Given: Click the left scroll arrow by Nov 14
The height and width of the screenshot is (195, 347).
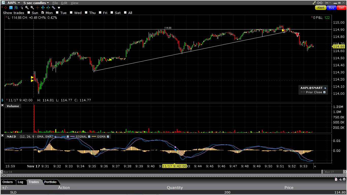Looking at the screenshot, I should (2, 172).
